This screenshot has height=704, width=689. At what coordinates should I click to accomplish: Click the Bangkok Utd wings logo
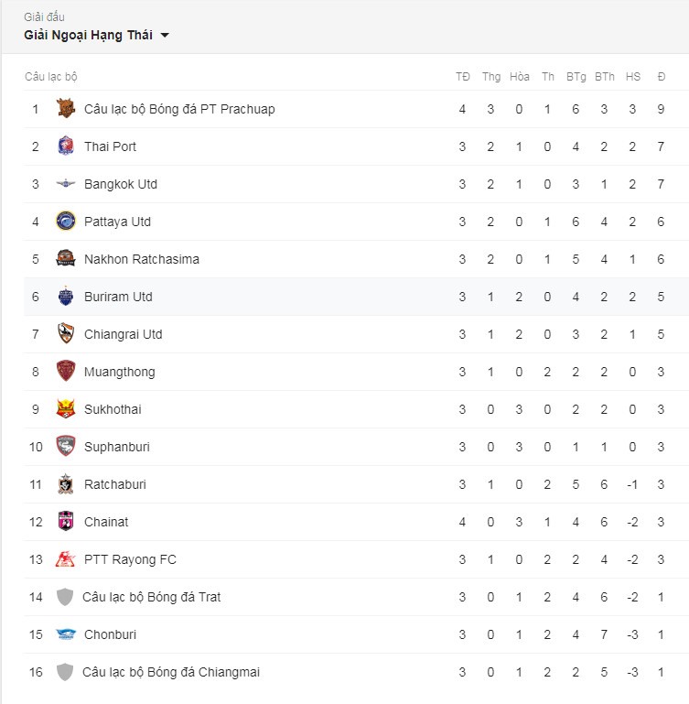coord(66,183)
